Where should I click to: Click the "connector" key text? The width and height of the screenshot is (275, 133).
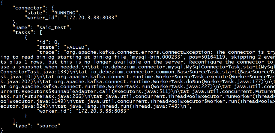[x=28, y=8]
